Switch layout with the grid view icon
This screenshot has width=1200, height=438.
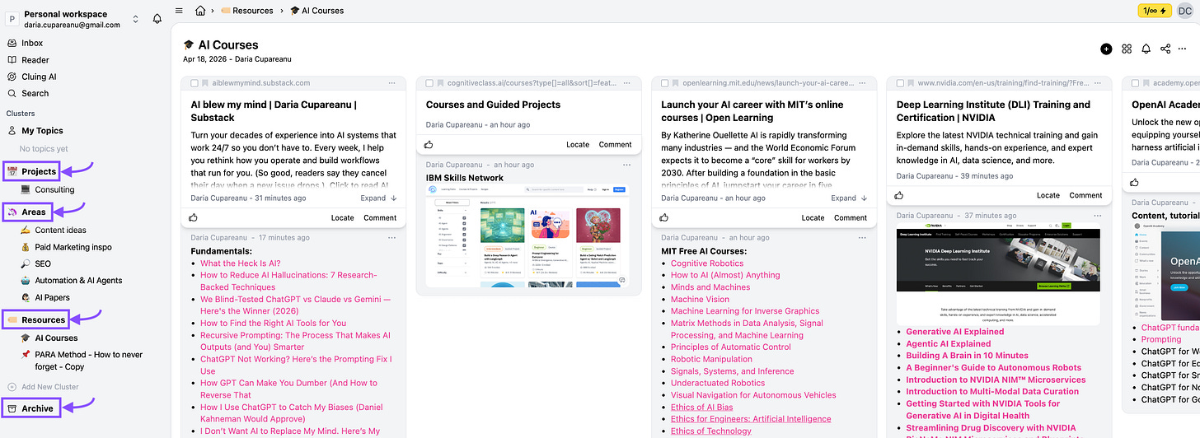(1127, 49)
